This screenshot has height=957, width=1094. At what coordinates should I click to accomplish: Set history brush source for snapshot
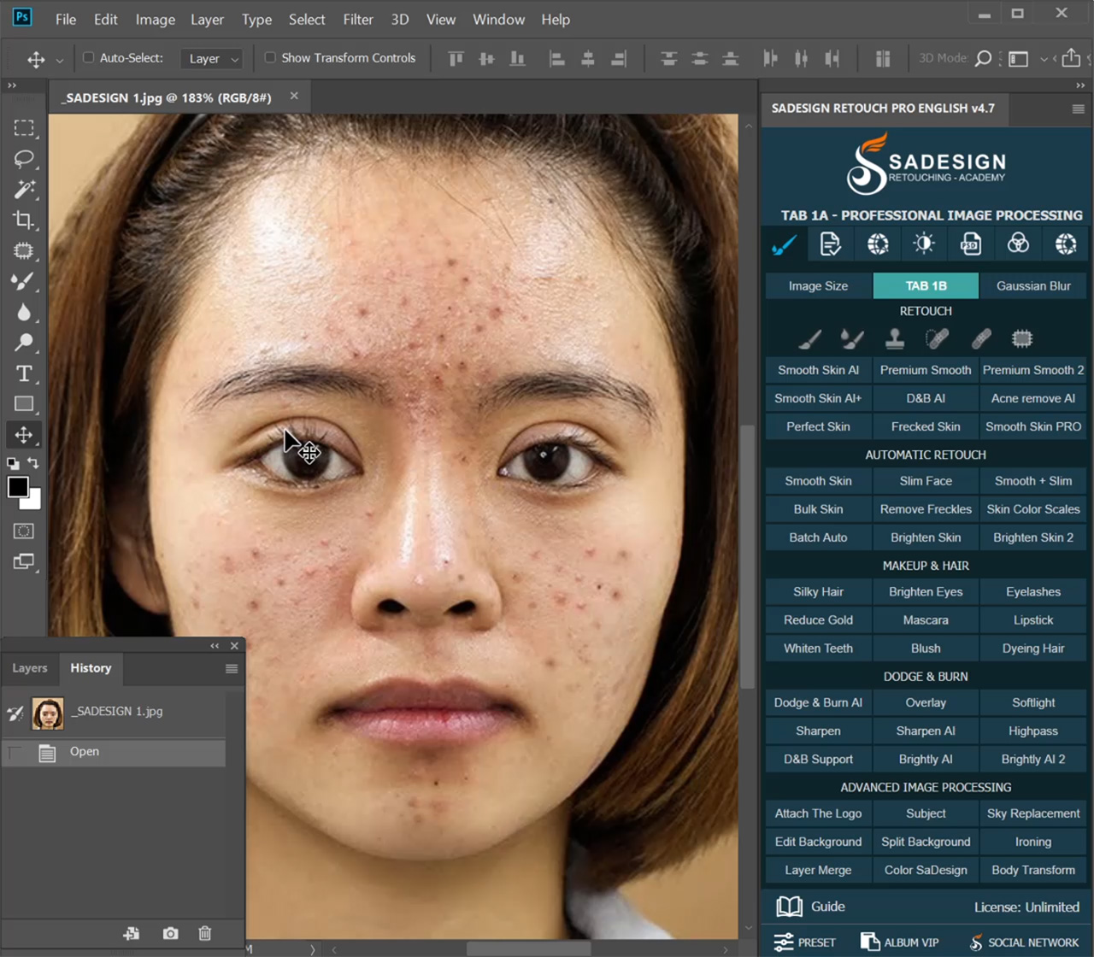pyautogui.click(x=15, y=713)
